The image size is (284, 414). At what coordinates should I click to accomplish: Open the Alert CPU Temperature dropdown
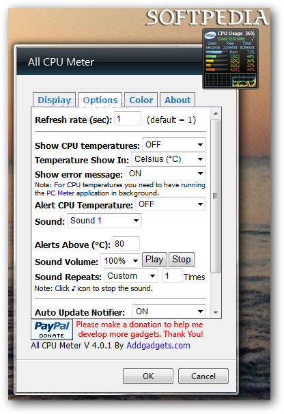click(171, 204)
